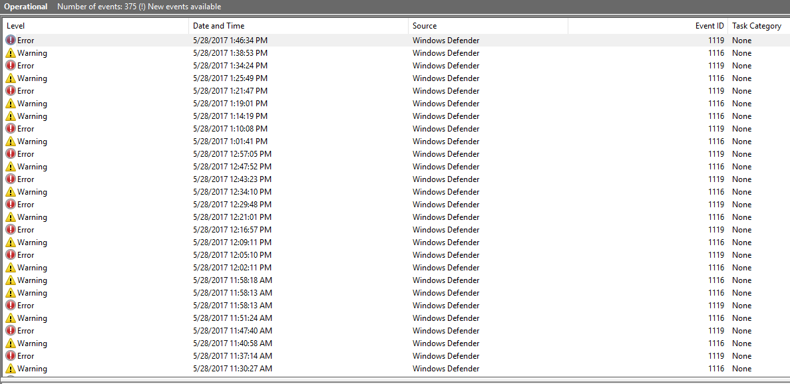
Task: Select date cell 5/28/2017 1:21:47 PM
Action: (x=230, y=90)
